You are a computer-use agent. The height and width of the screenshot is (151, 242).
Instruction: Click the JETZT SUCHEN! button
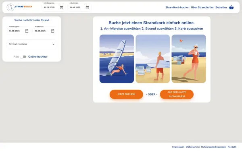pyautogui.click(x=126, y=94)
